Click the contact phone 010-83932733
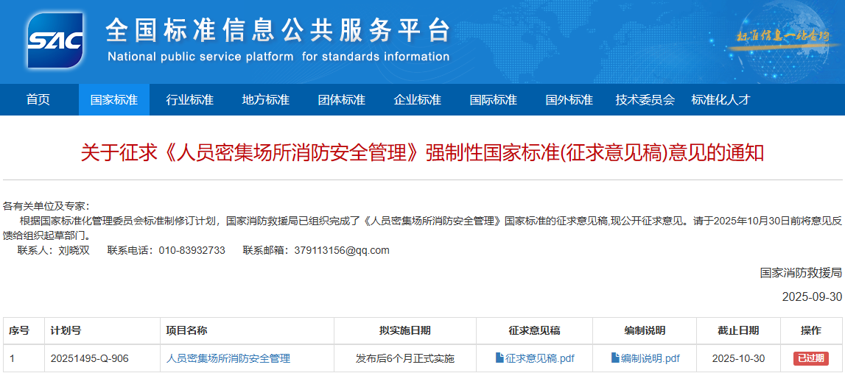Image resolution: width=845 pixels, height=373 pixels. pos(192,250)
